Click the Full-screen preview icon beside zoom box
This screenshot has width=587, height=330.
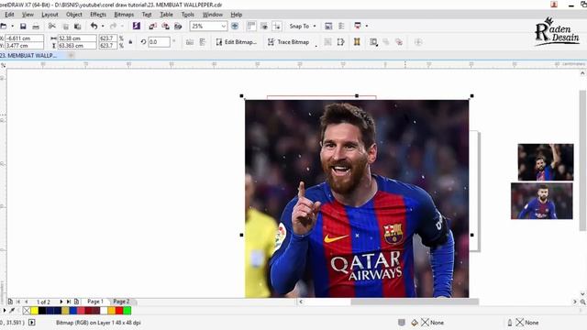click(235, 26)
